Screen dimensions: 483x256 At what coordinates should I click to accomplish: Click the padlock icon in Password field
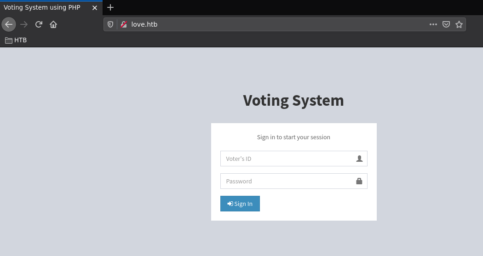pyautogui.click(x=359, y=181)
